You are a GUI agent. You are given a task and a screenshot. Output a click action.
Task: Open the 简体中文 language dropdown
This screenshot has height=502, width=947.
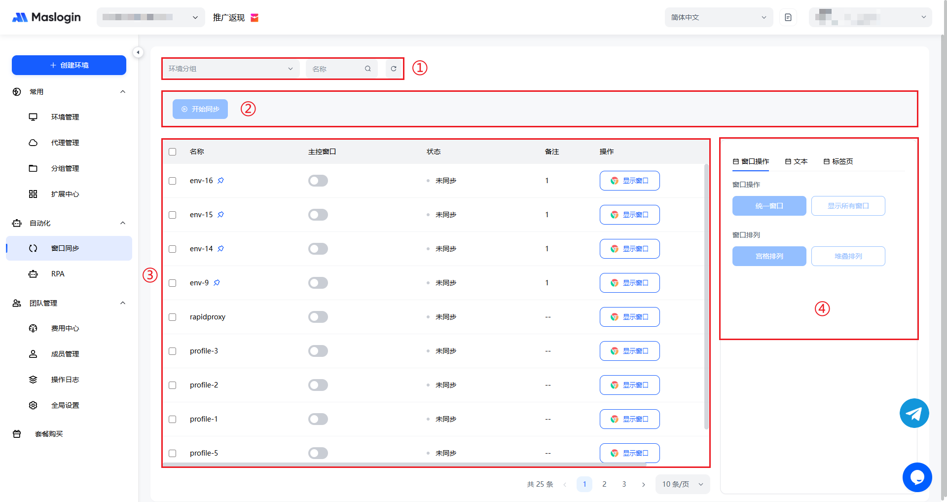pos(718,17)
